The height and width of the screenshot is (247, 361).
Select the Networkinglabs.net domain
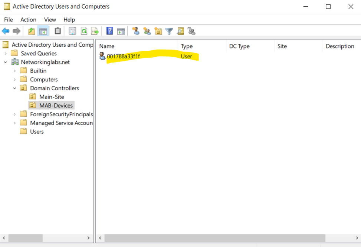pyautogui.click(x=45, y=62)
